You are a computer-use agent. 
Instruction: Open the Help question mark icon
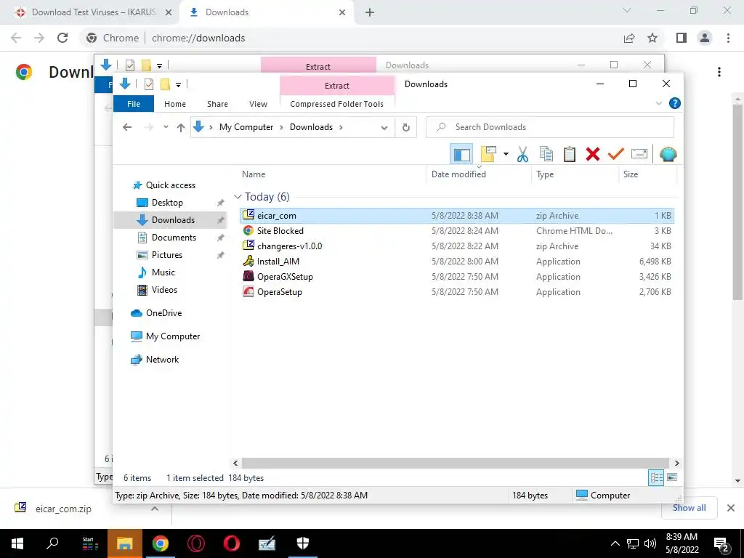tap(675, 103)
